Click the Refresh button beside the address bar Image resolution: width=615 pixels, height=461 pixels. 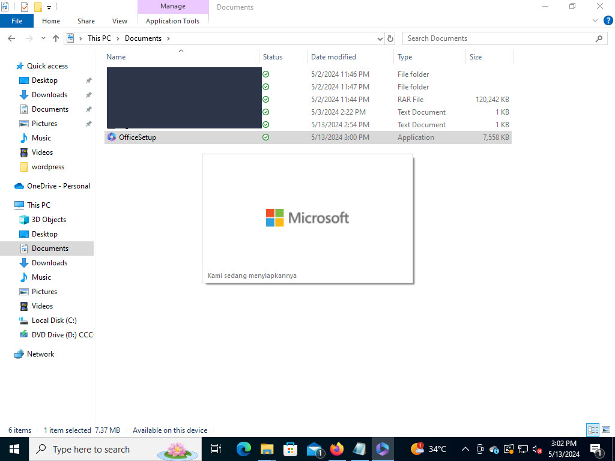coord(390,38)
